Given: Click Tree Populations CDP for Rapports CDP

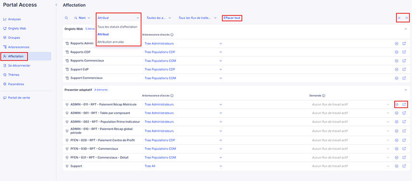Looking at the screenshot, I should (x=160, y=52).
